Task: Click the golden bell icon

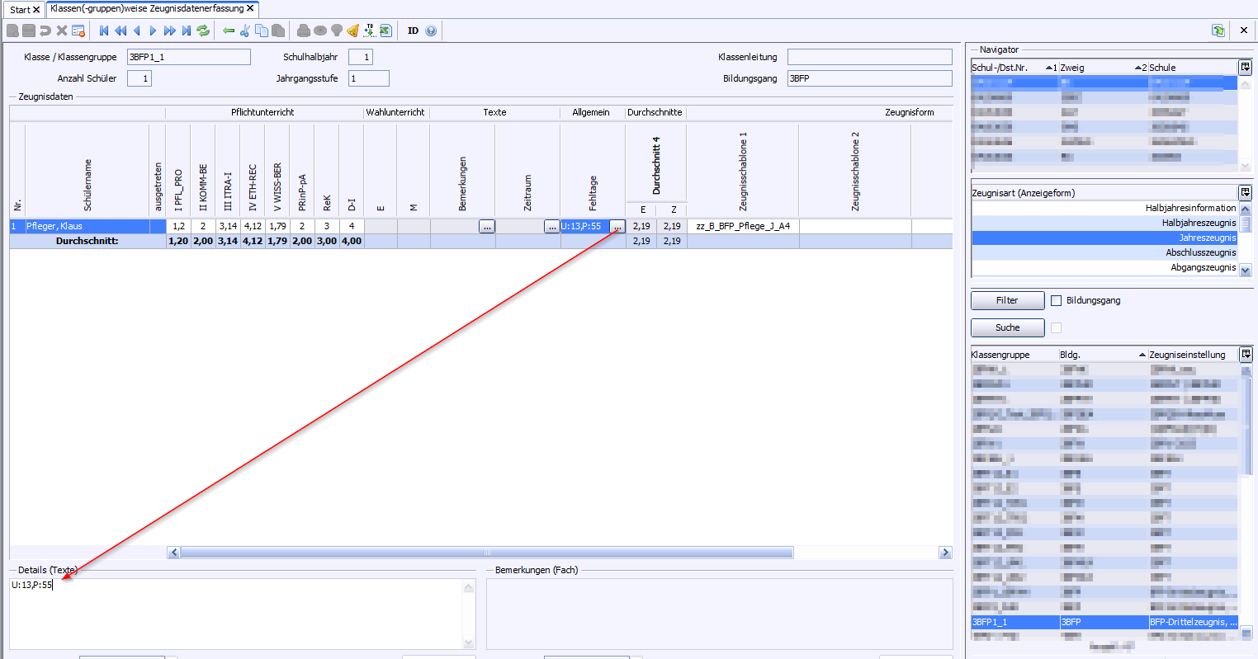Action: click(x=353, y=31)
